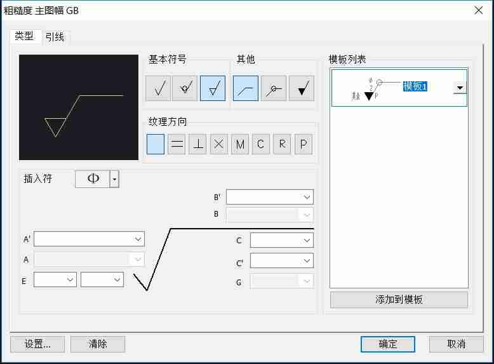The image size is (494, 364).
Task: Open the 插入符 symbol dropdown arrow
Action: (114, 179)
